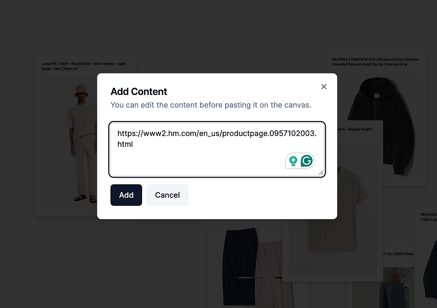437x308 pixels.
Task: Click the Loose Fit T-shirt card title
Action: [84, 66]
